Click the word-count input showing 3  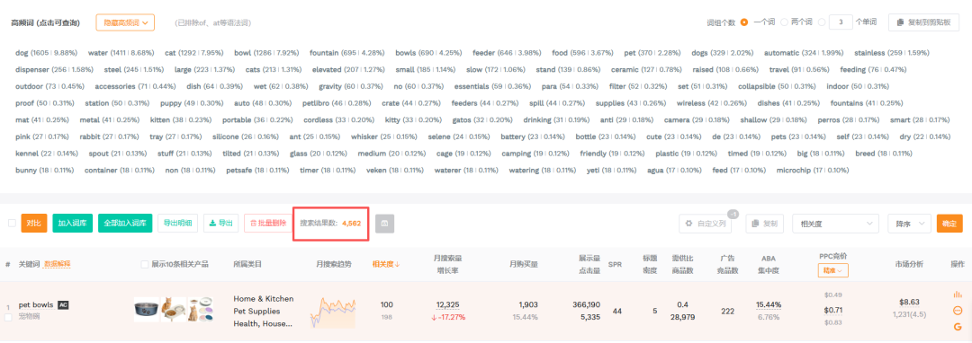click(x=841, y=22)
